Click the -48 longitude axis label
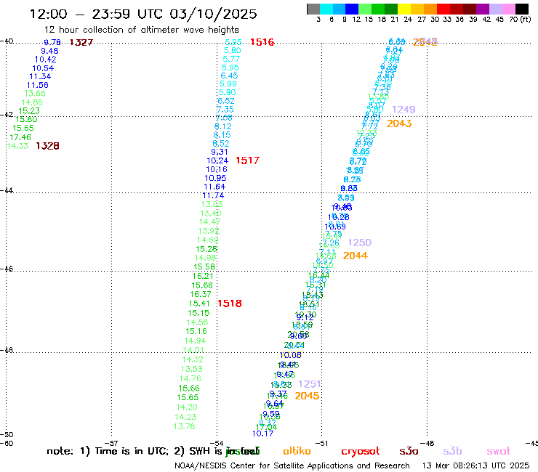Image resolution: width=538 pixels, height=472 pixels. [427, 443]
